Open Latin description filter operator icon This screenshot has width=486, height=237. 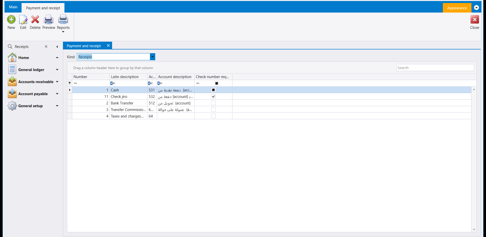coord(113,83)
